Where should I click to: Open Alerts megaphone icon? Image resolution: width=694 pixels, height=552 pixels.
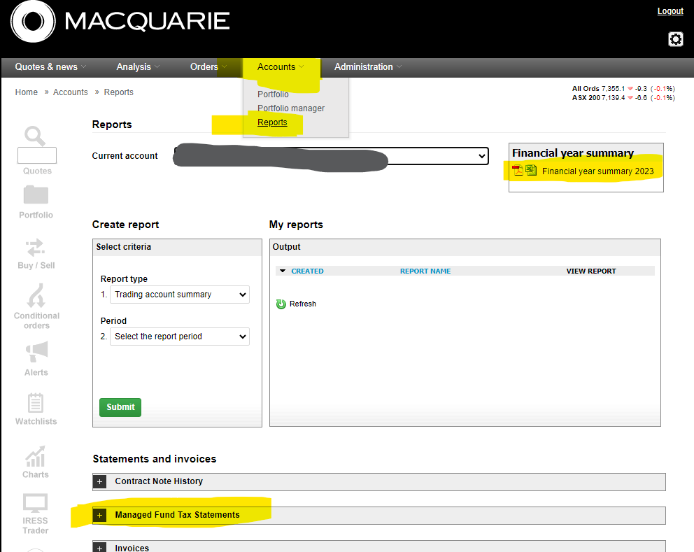pyautogui.click(x=36, y=351)
